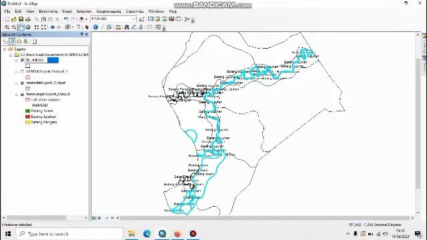Go to next extent arrow

[59, 27]
